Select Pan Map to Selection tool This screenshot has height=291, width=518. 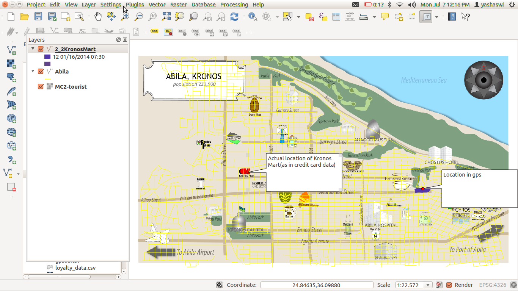(x=111, y=17)
